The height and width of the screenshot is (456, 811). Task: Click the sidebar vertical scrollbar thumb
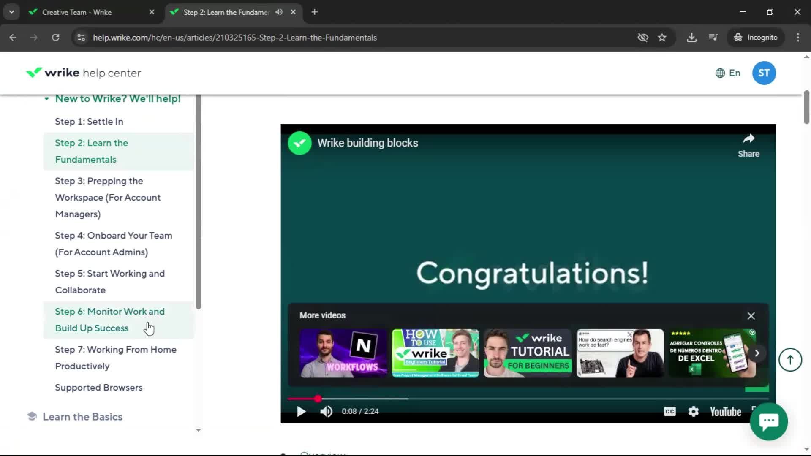pos(198,202)
